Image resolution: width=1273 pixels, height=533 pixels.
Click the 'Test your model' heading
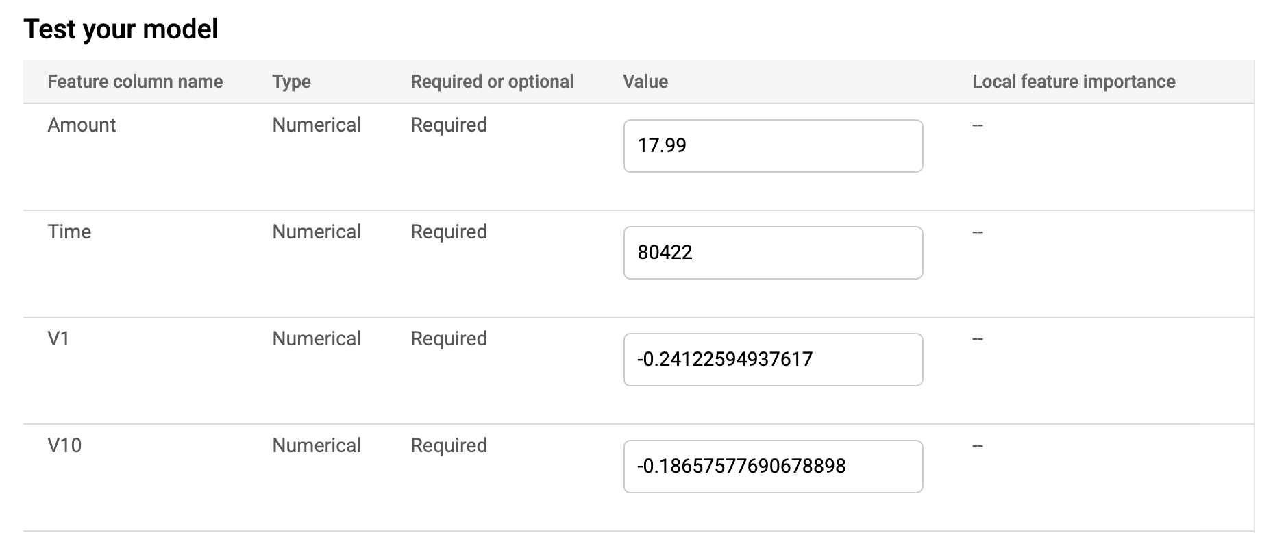(121, 29)
